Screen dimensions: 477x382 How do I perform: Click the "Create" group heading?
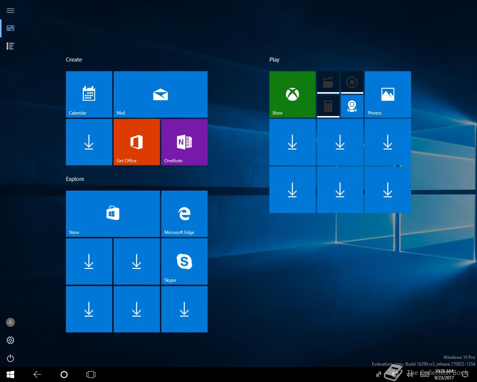coord(74,60)
